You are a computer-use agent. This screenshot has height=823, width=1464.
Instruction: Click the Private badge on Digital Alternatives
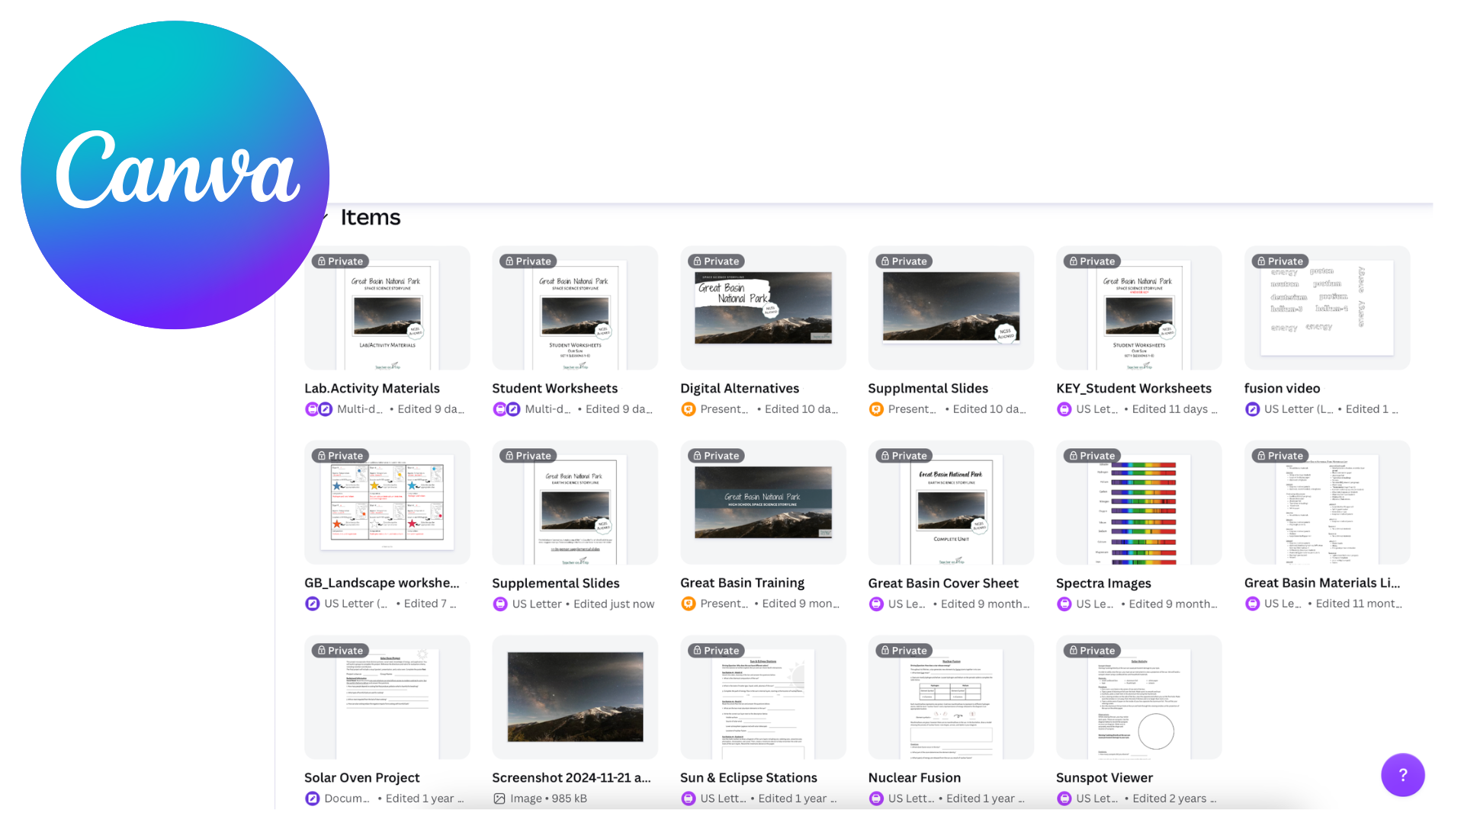coord(716,261)
